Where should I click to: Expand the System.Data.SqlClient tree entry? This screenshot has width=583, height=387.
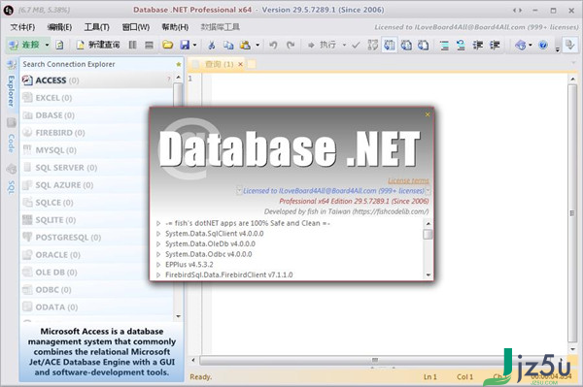(158, 234)
